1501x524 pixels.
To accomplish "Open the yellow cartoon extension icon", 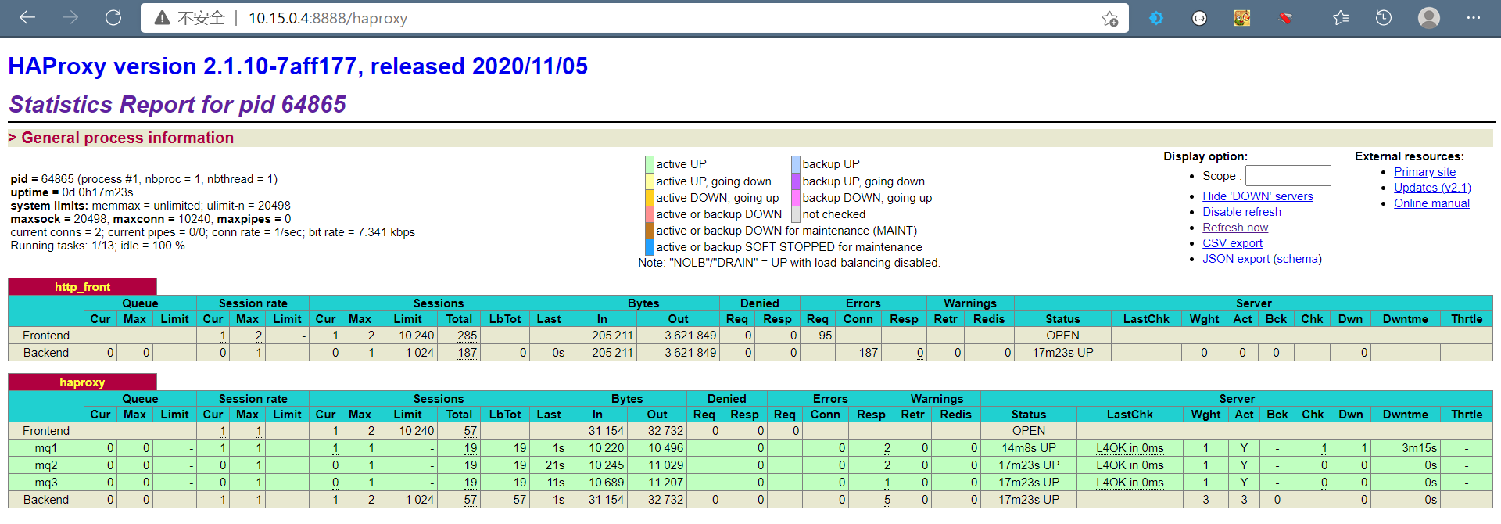I will 1242,18.
